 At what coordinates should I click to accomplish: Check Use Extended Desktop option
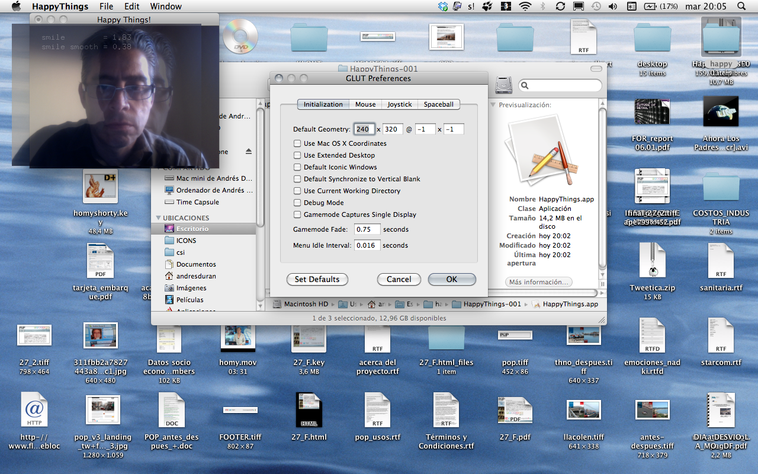[297, 155]
